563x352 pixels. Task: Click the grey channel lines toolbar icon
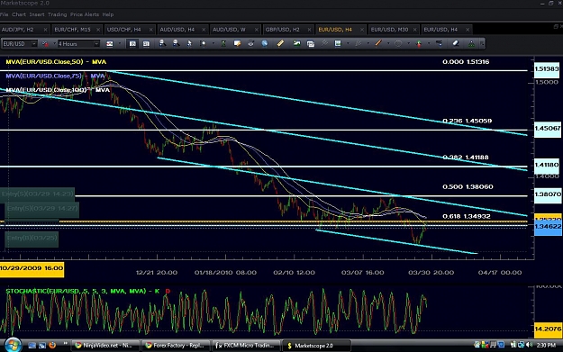pos(324,43)
